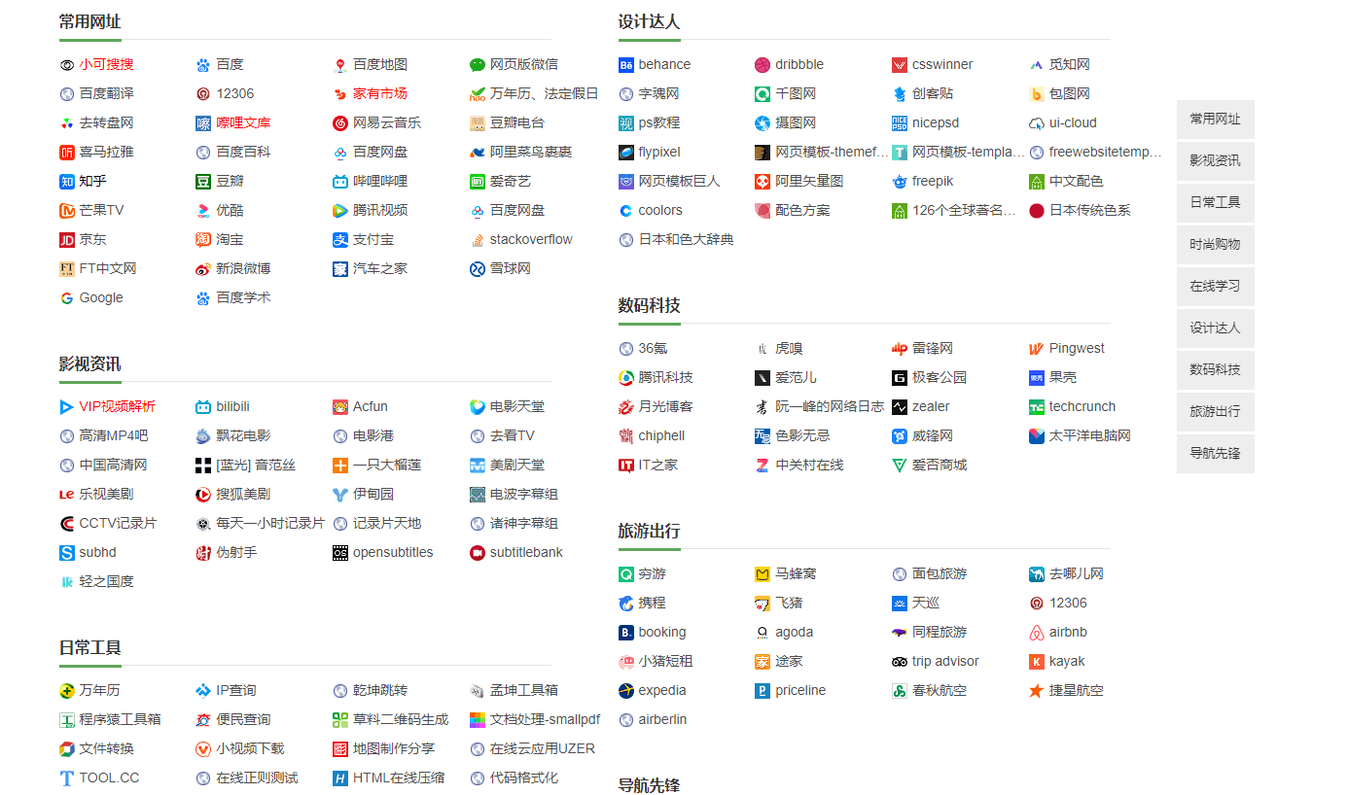1348x795 pixels.
Task: Click the TV icon beside 哔哩哔哩
Action: [340, 182]
